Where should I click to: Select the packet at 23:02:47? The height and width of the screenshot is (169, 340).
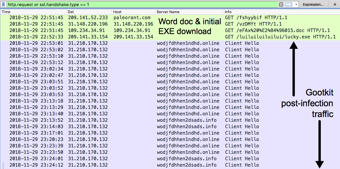click(170, 75)
